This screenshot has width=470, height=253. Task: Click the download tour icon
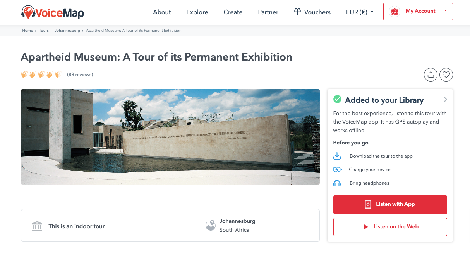tap(337, 156)
